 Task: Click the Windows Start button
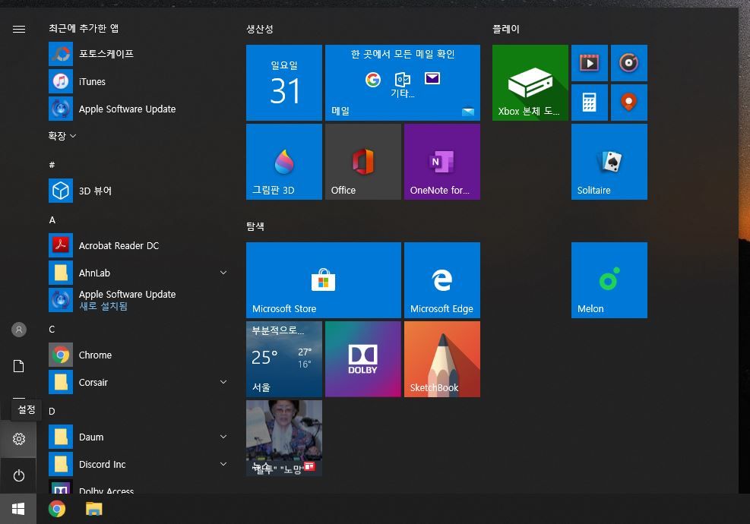click(18, 509)
